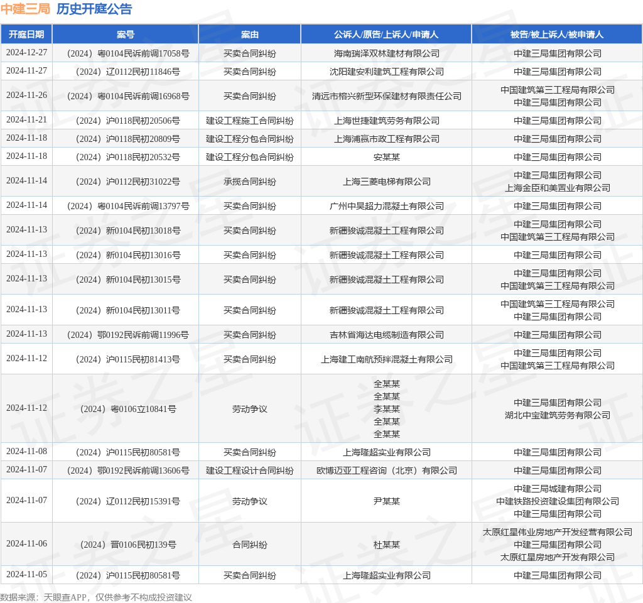Click 劳动争议 in the 尹某某 row
Image resolution: width=643 pixels, height=603 pixels.
click(250, 501)
